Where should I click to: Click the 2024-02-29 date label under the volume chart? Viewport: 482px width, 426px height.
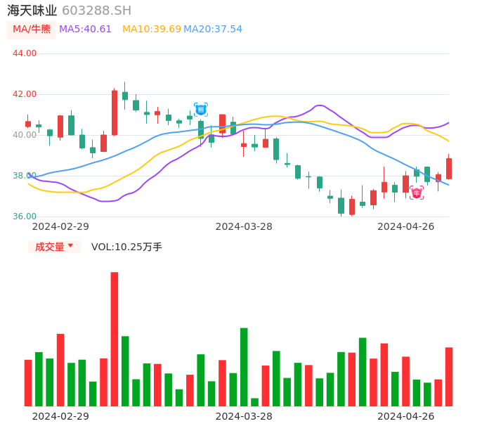click(x=60, y=416)
